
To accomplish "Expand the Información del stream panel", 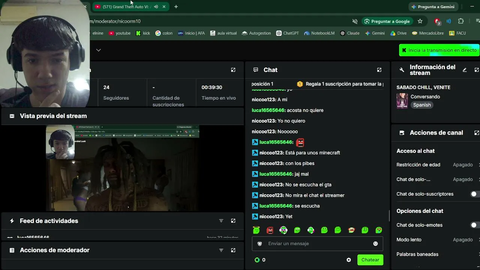I will pyautogui.click(x=477, y=70).
